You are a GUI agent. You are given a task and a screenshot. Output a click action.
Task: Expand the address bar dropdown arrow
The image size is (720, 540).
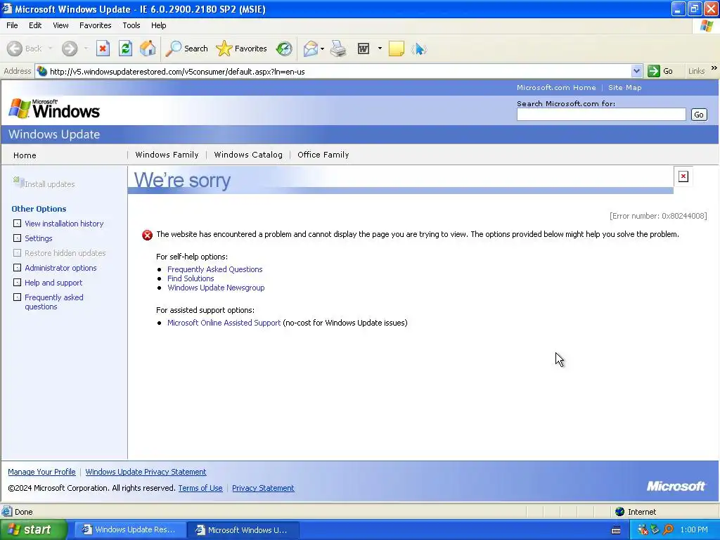(x=636, y=71)
